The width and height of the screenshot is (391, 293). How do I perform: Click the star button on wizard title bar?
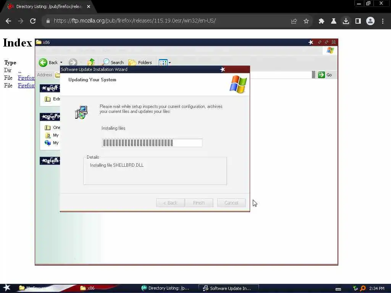pos(223,69)
